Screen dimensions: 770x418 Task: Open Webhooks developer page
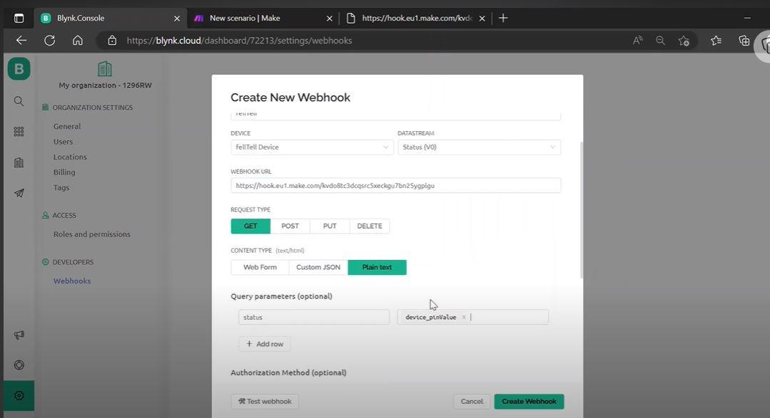72,281
